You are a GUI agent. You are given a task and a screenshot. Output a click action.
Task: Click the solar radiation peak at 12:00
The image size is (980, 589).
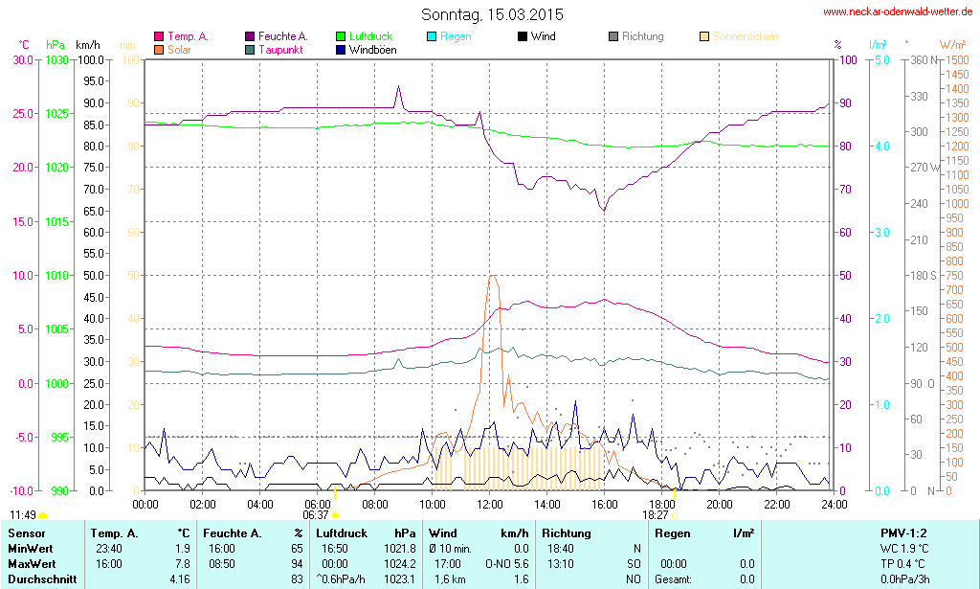coord(492,277)
